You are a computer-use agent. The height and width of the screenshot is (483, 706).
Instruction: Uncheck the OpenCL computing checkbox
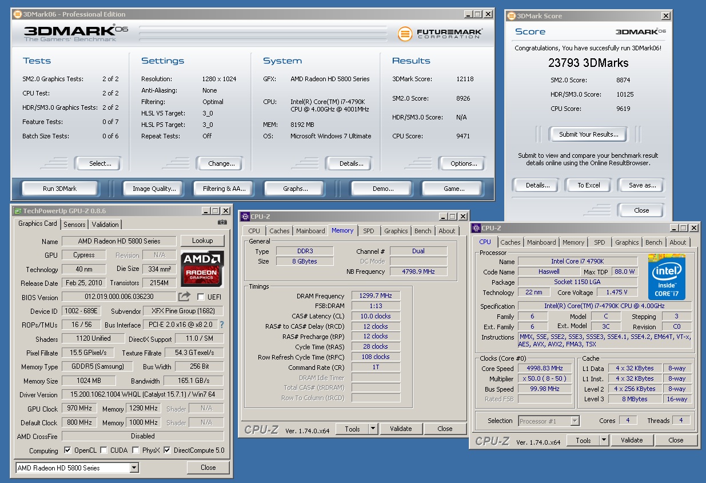(x=67, y=450)
